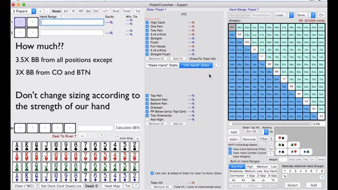The width and height of the screenshot is (338, 190).
Task: Toggle the Auto-Stop checkbox
Action: (117, 138)
